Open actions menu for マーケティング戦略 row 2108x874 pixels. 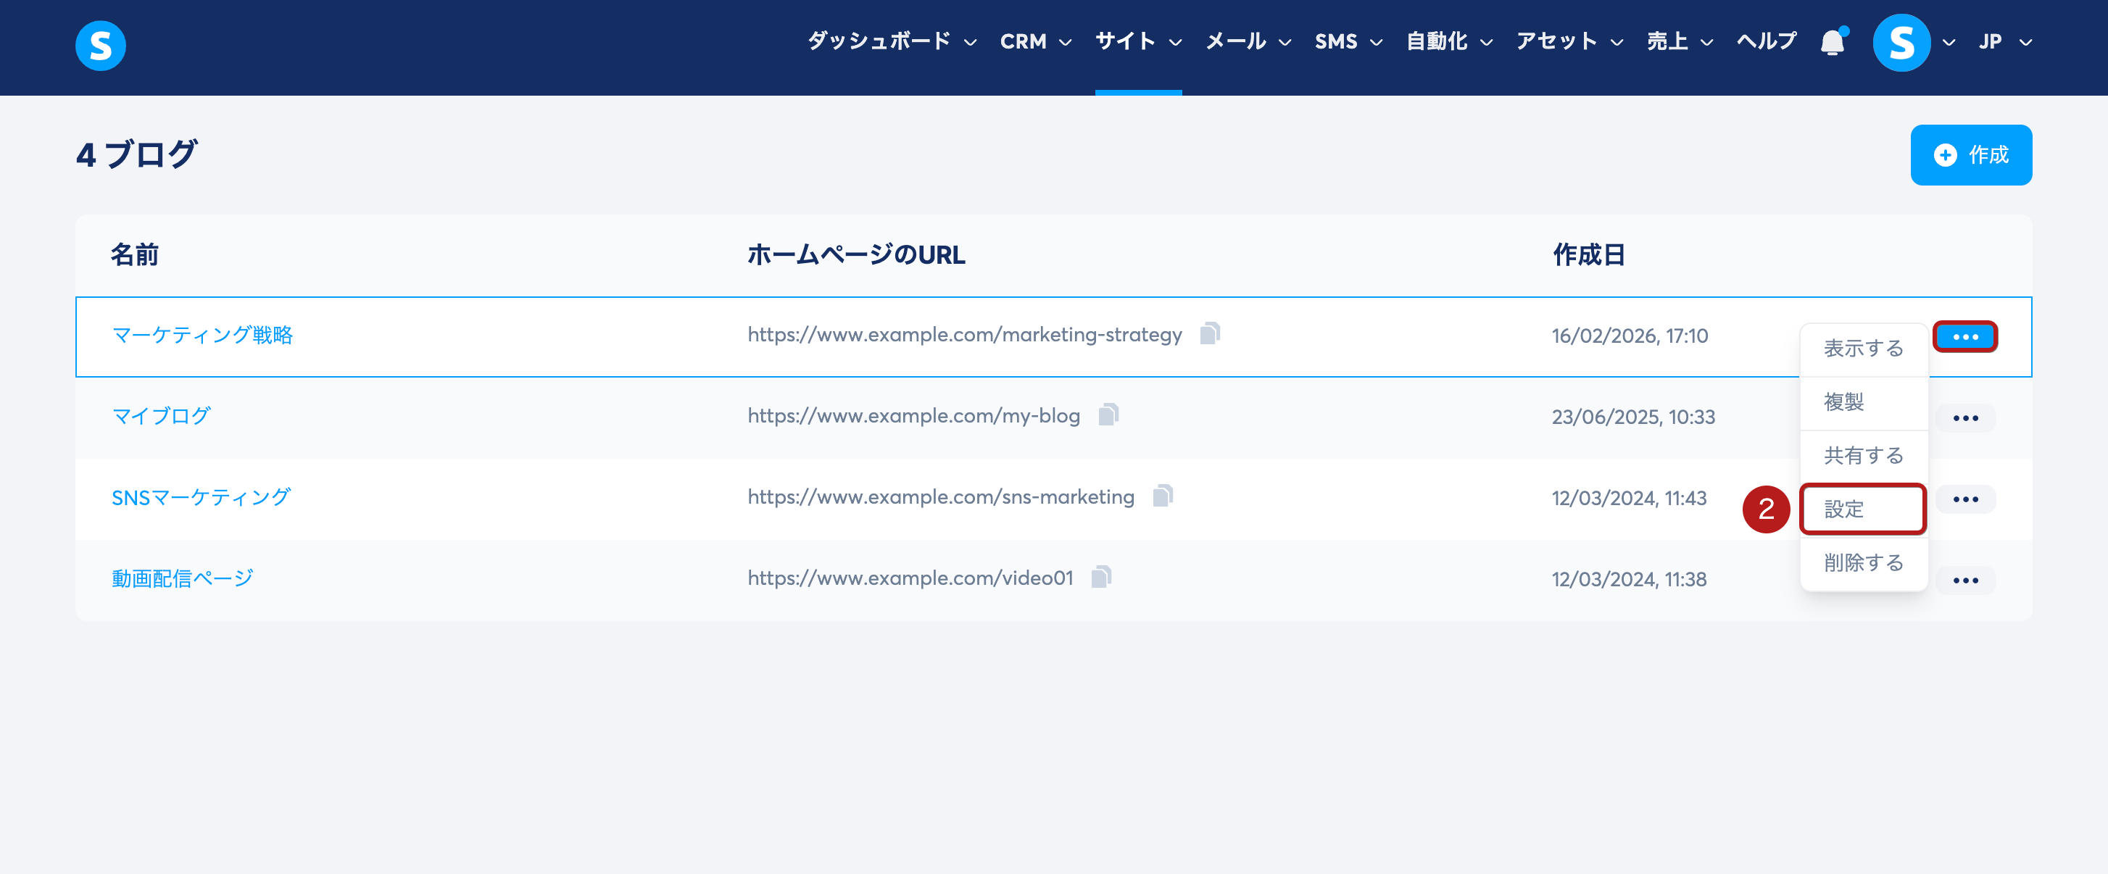click(x=1964, y=336)
